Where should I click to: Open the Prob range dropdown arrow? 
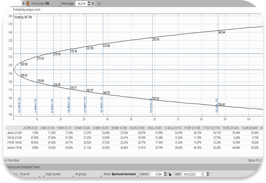pos(93,3)
